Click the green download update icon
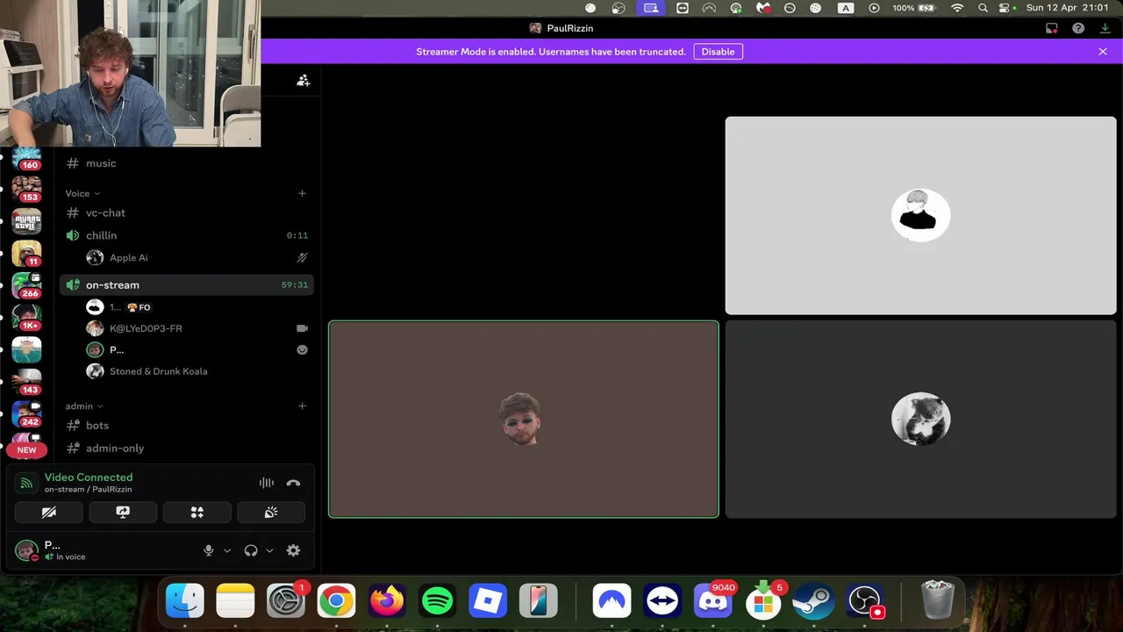The height and width of the screenshot is (632, 1123). click(x=1105, y=28)
